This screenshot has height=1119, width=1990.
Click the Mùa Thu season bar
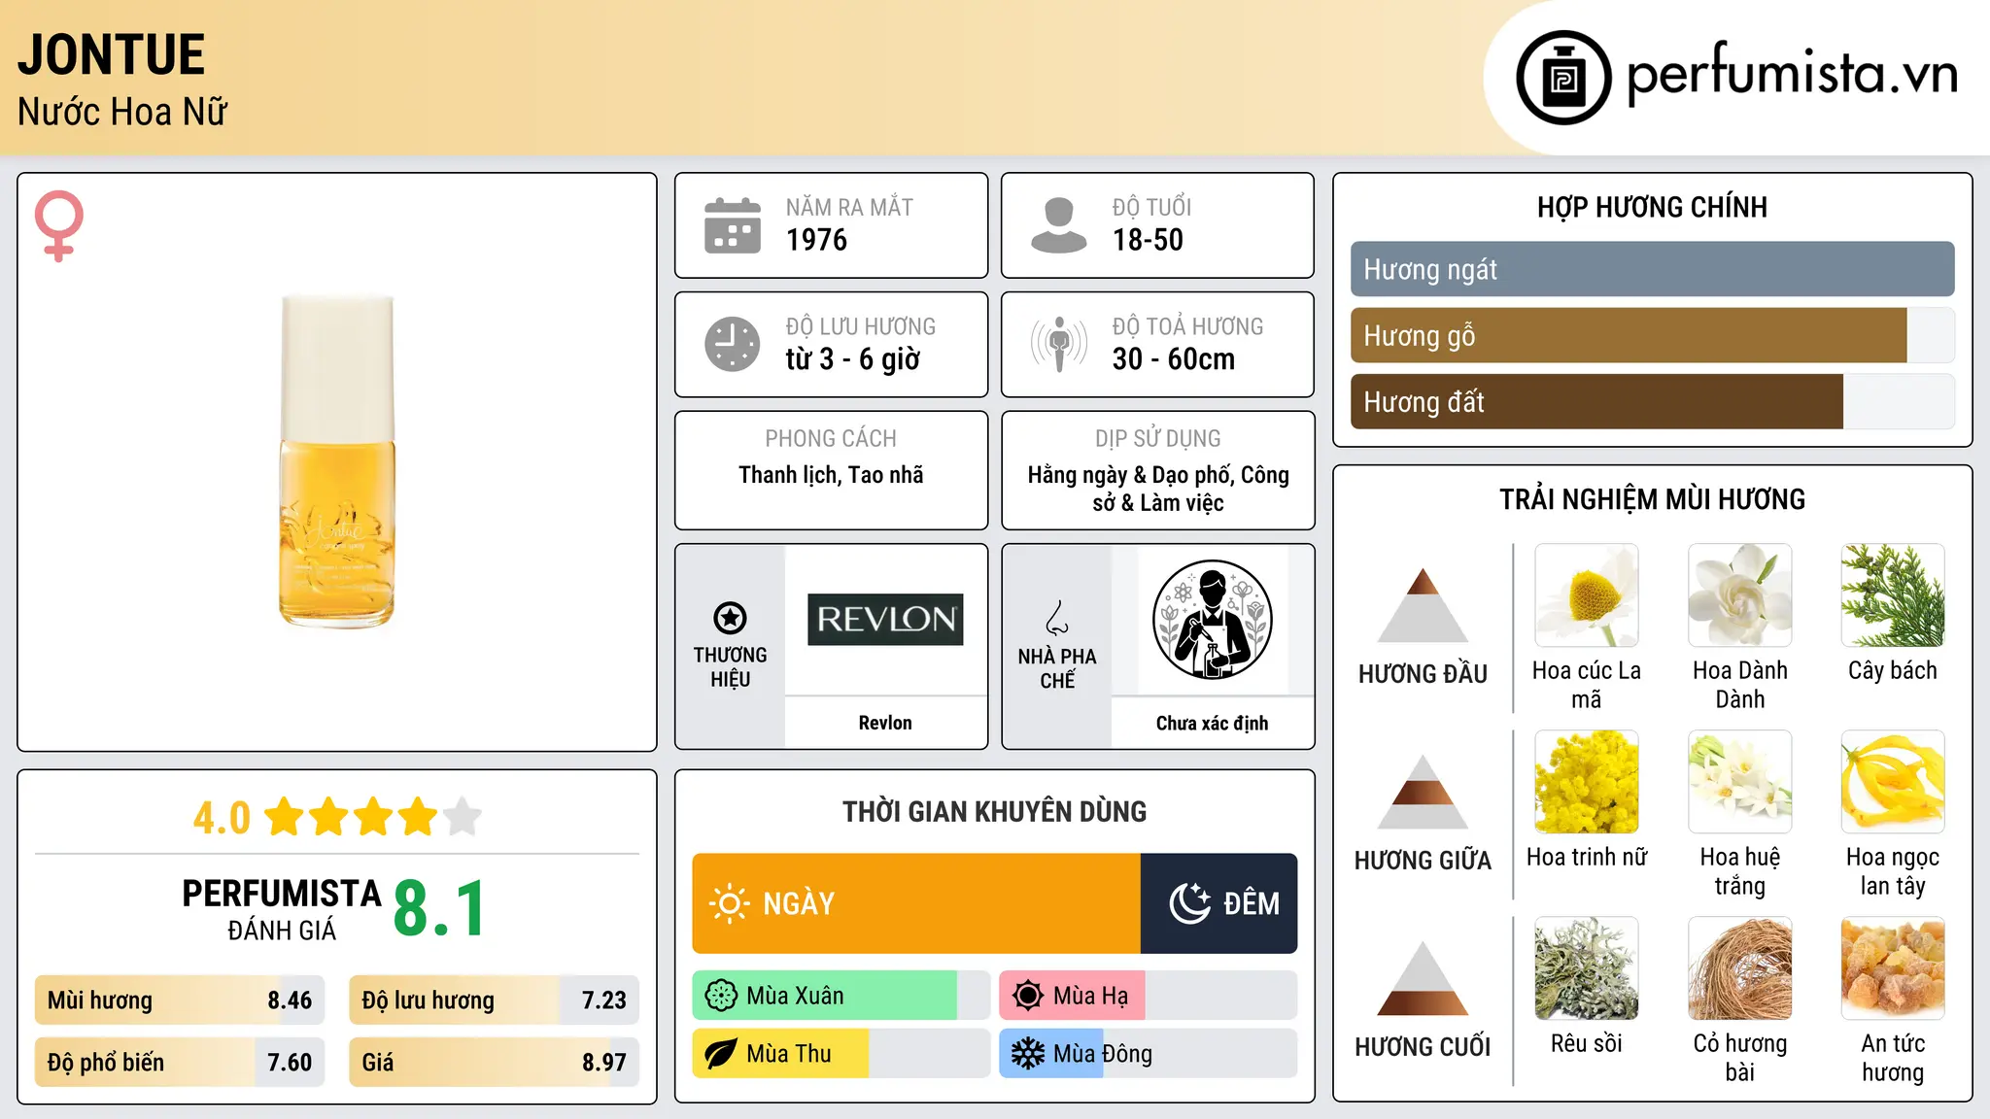point(841,1054)
